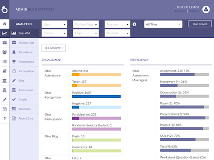Click the Standards list icon

(x=14, y=109)
